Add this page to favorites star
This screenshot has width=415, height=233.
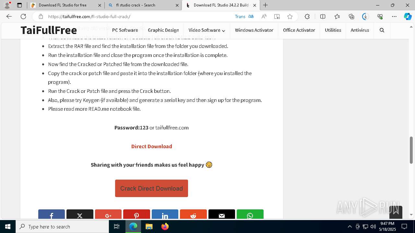point(290,17)
